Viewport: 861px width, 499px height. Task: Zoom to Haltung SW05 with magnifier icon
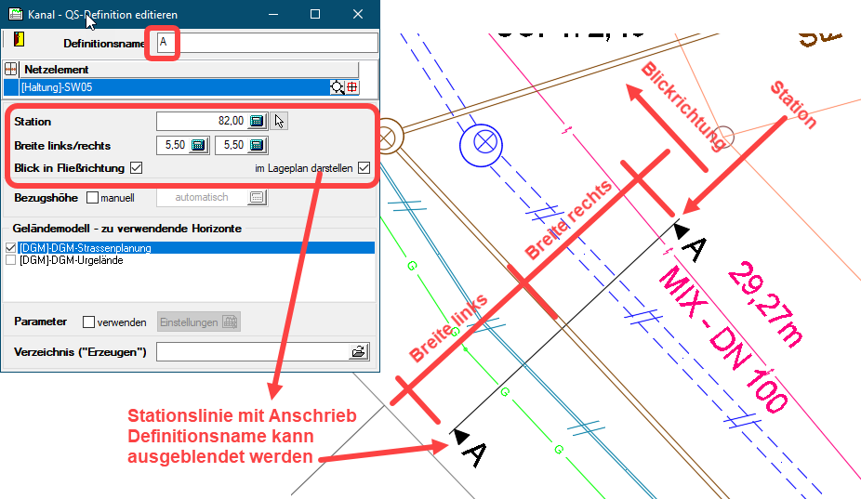pos(337,87)
